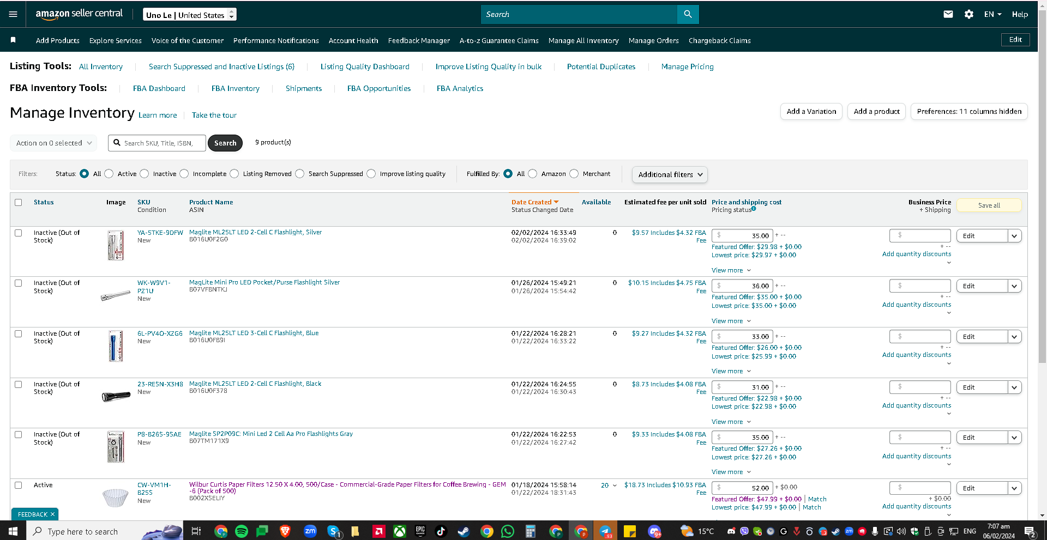Go to Voice of the Customer
The height and width of the screenshot is (540, 1047).
tap(188, 40)
